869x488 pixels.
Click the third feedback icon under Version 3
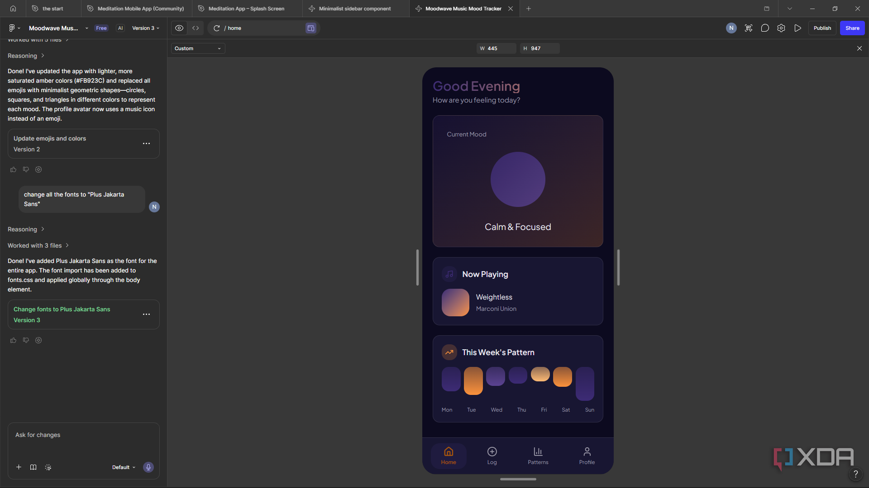click(38, 340)
